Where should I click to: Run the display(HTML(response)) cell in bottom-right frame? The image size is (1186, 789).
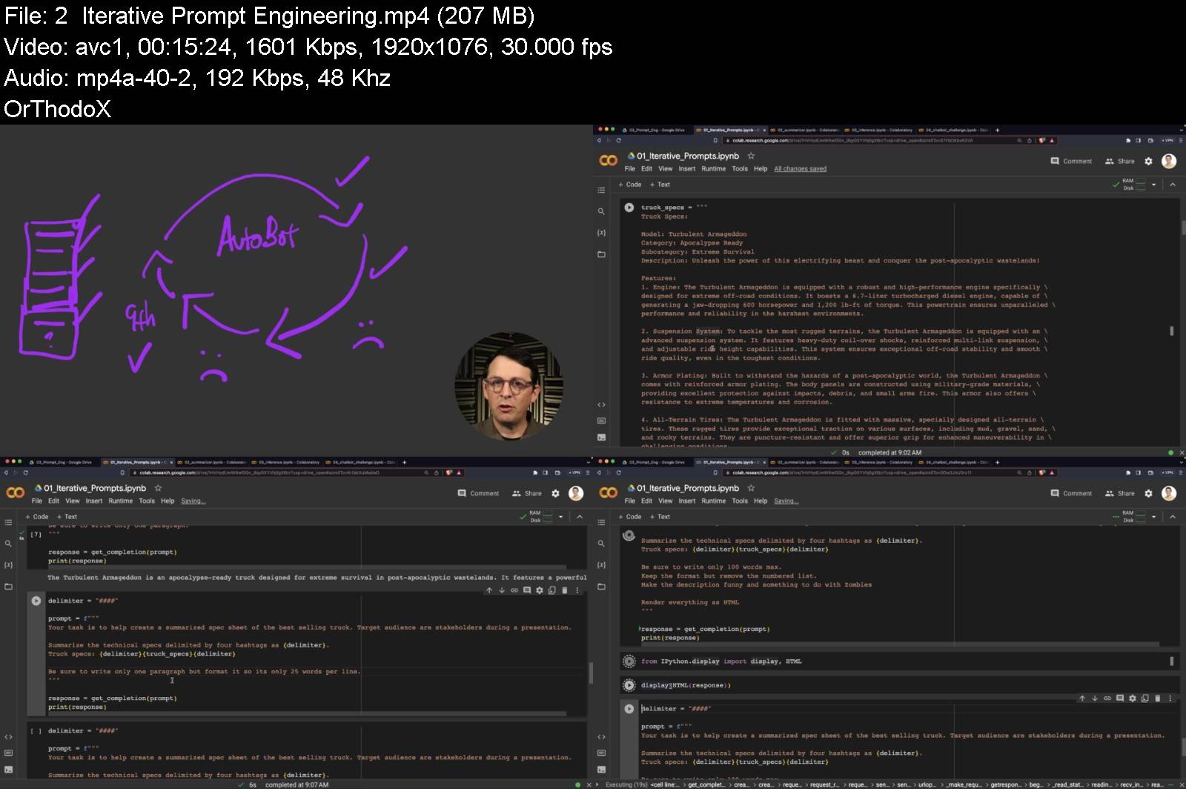[629, 685]
